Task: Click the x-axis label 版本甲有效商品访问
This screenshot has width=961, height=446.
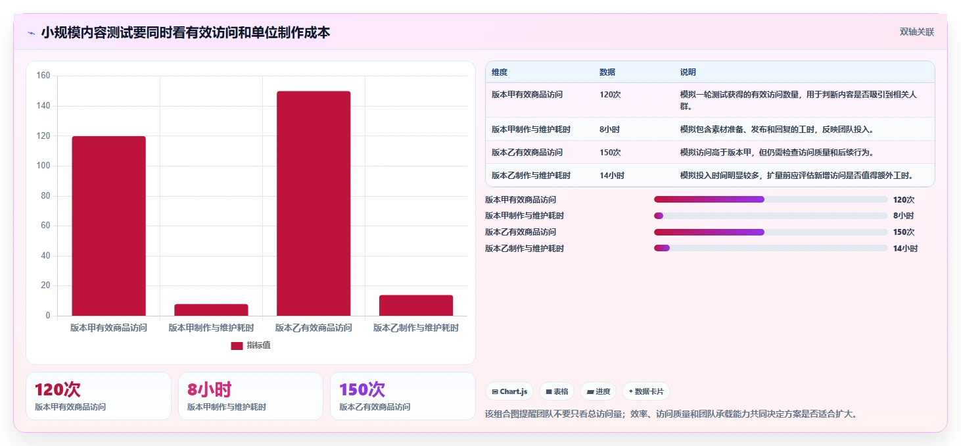Action: pyautogui.click(x=108, y=328)
